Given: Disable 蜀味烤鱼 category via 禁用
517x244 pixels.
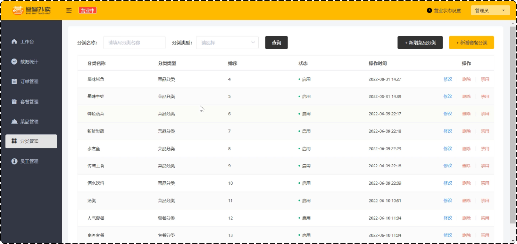Looking at the screenshot, I should (x=485, y=79).
